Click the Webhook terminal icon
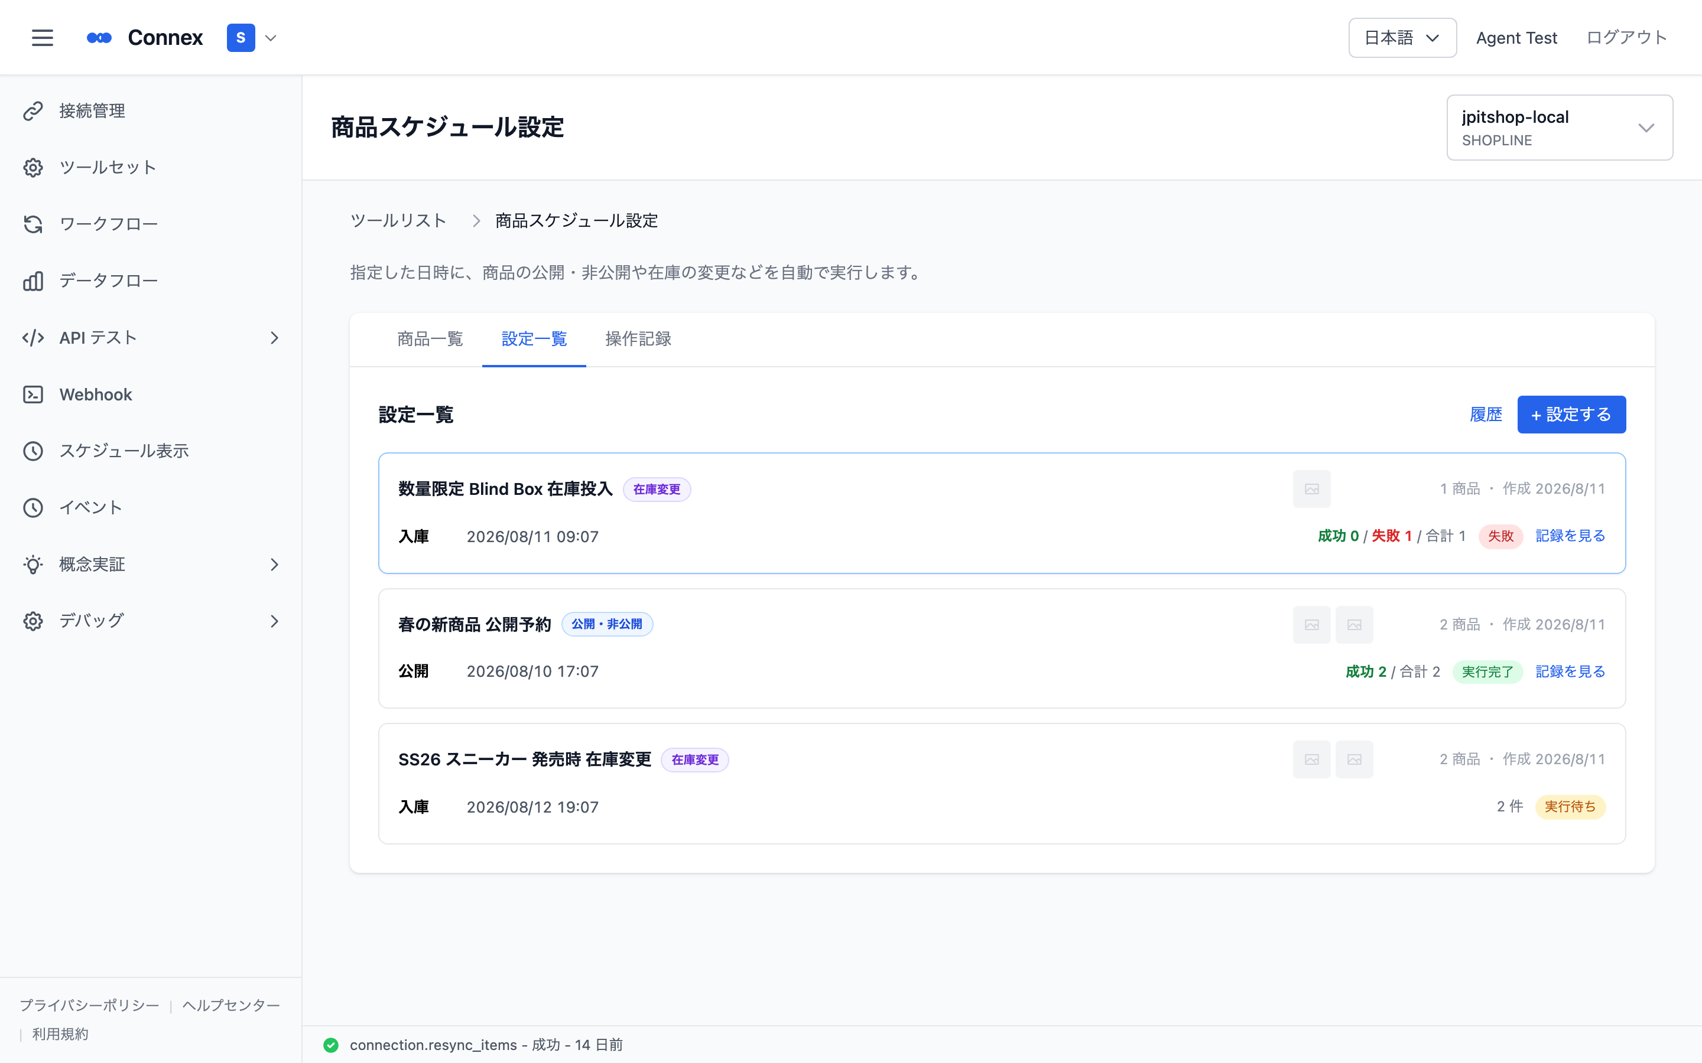1702x1063 pixels. (33, 394)
